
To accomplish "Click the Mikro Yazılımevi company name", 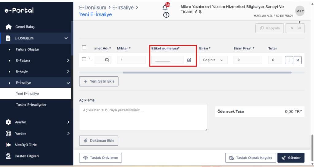I will [232, 9].
